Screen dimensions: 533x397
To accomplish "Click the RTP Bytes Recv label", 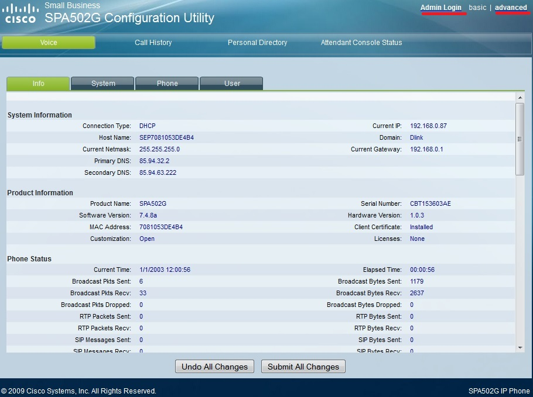I will tap(378, 328).
